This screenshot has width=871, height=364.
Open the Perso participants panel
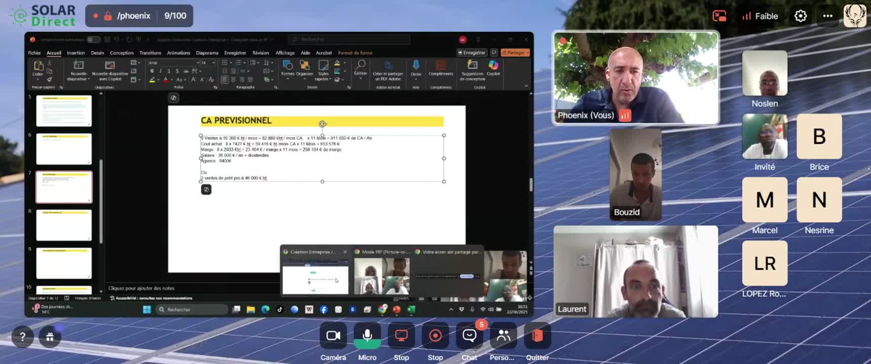[503, 336]
